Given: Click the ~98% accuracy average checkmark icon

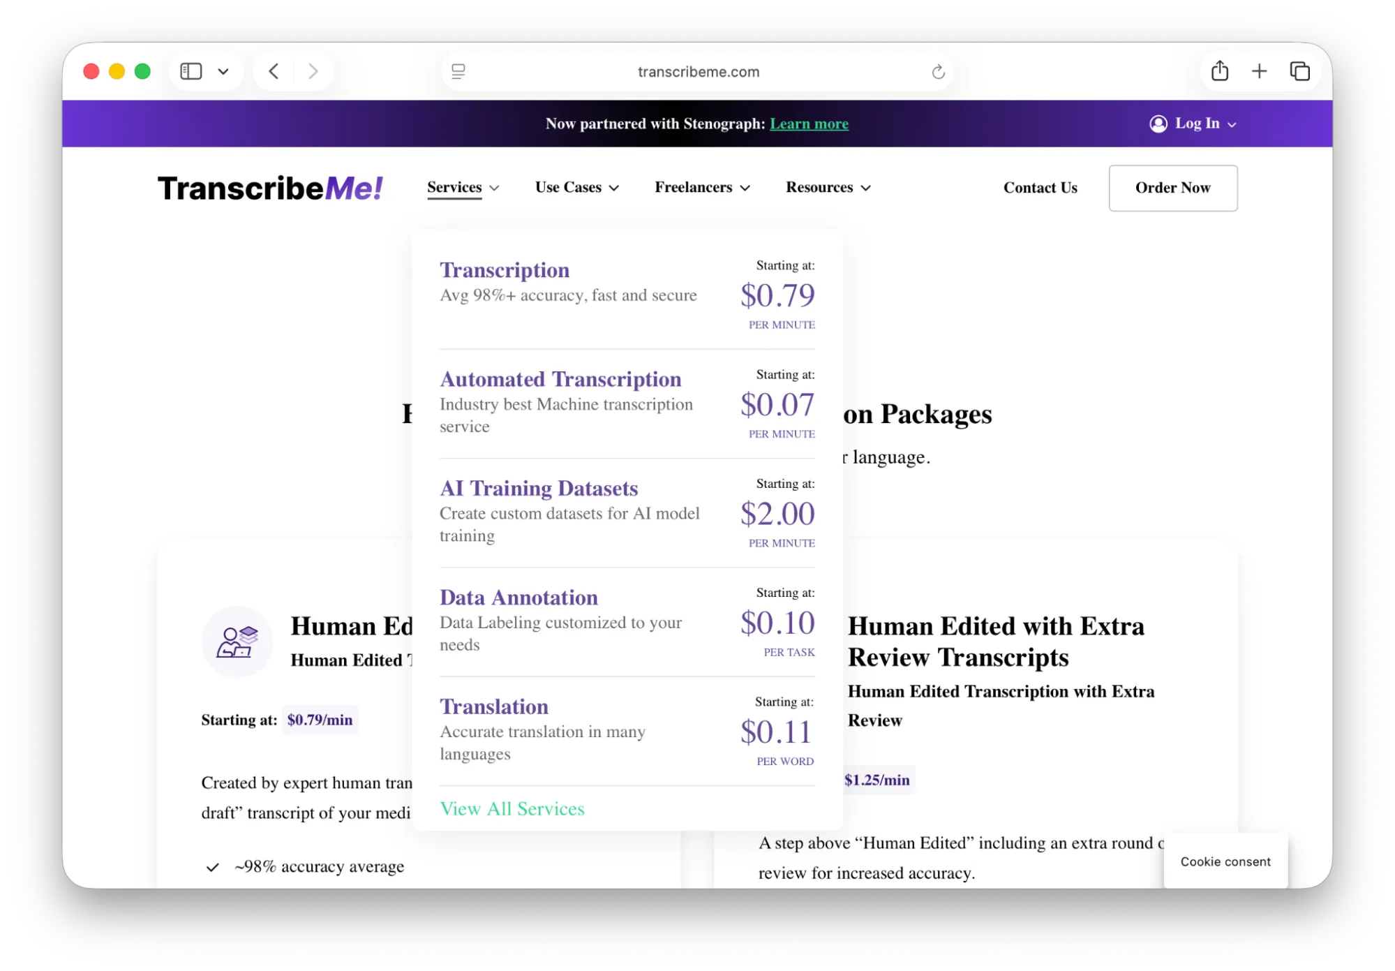Looking at the screenshot, I should coord(213,868).
